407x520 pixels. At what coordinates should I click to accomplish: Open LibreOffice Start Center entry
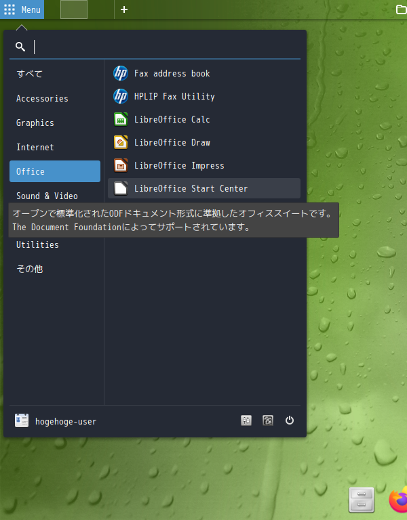204,188
